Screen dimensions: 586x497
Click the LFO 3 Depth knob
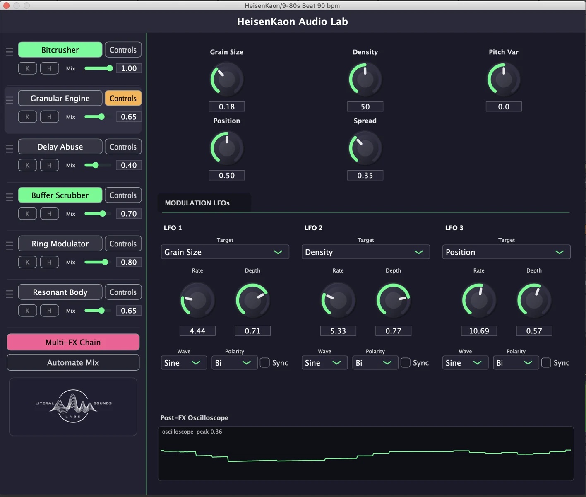[534, 300]
